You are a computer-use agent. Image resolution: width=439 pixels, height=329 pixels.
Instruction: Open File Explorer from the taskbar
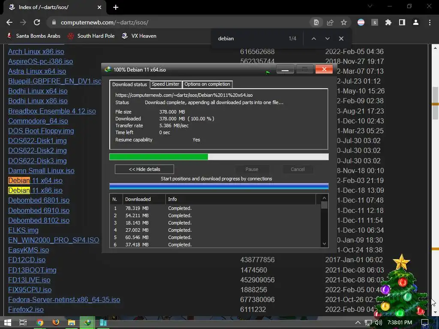tap(72, 323)
